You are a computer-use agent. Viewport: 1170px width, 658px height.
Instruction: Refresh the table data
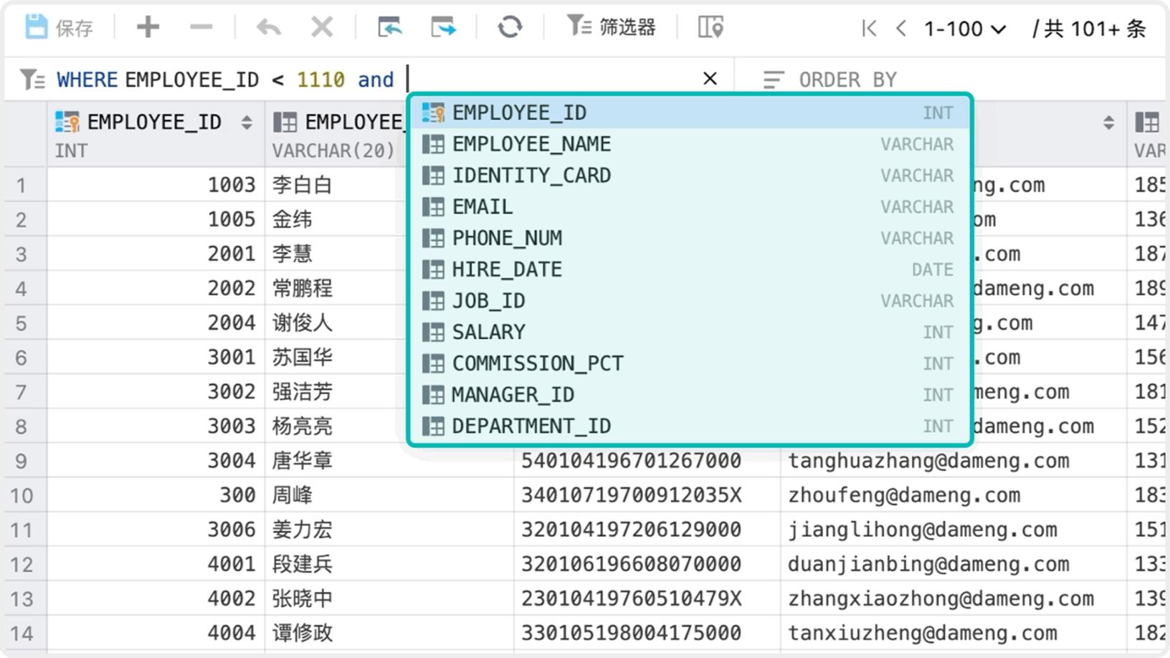tap(510, 27)
